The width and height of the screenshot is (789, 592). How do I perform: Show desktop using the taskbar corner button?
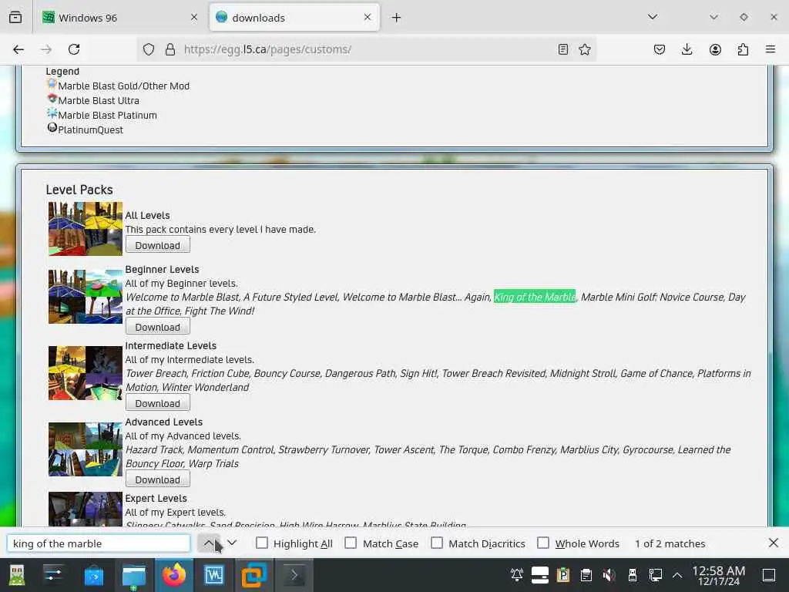click(769, 575)
